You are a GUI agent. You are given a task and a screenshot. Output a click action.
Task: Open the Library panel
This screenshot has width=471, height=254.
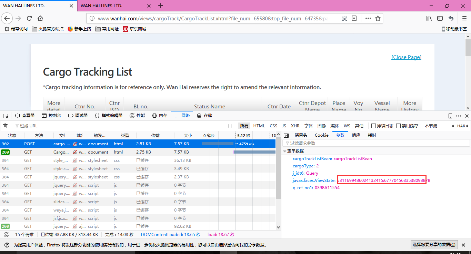(x=429, y=18)
